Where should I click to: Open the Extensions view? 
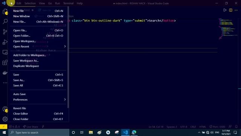click(5, 62)
